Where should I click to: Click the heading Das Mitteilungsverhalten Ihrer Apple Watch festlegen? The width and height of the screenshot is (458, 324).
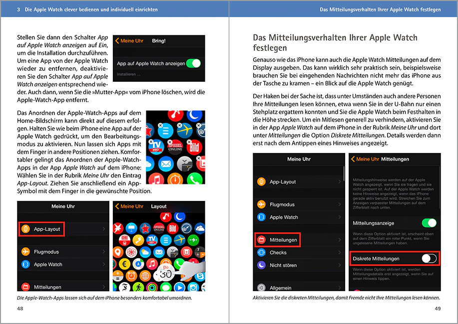335,42
